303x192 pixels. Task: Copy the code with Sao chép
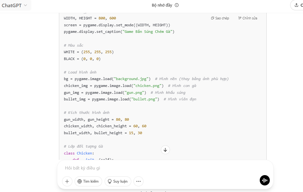(x=220, y=18)
